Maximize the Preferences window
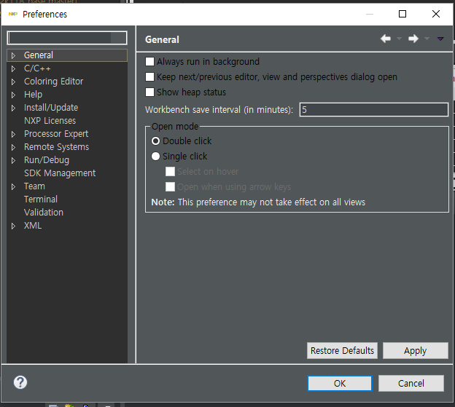This screenshot has width=455, height=407. point(402,14)
